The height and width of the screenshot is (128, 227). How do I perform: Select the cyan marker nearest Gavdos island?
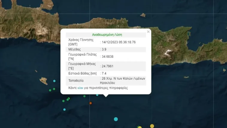pyautogui.click(x=54, y=81)
